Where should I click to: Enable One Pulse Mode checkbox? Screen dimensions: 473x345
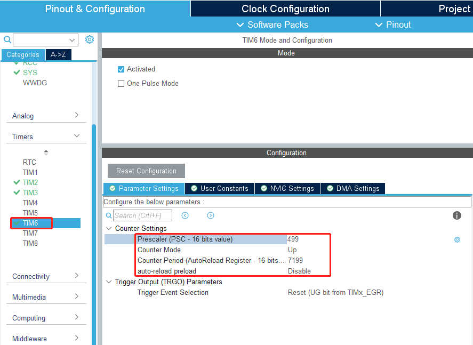click(x=121, y=84)
